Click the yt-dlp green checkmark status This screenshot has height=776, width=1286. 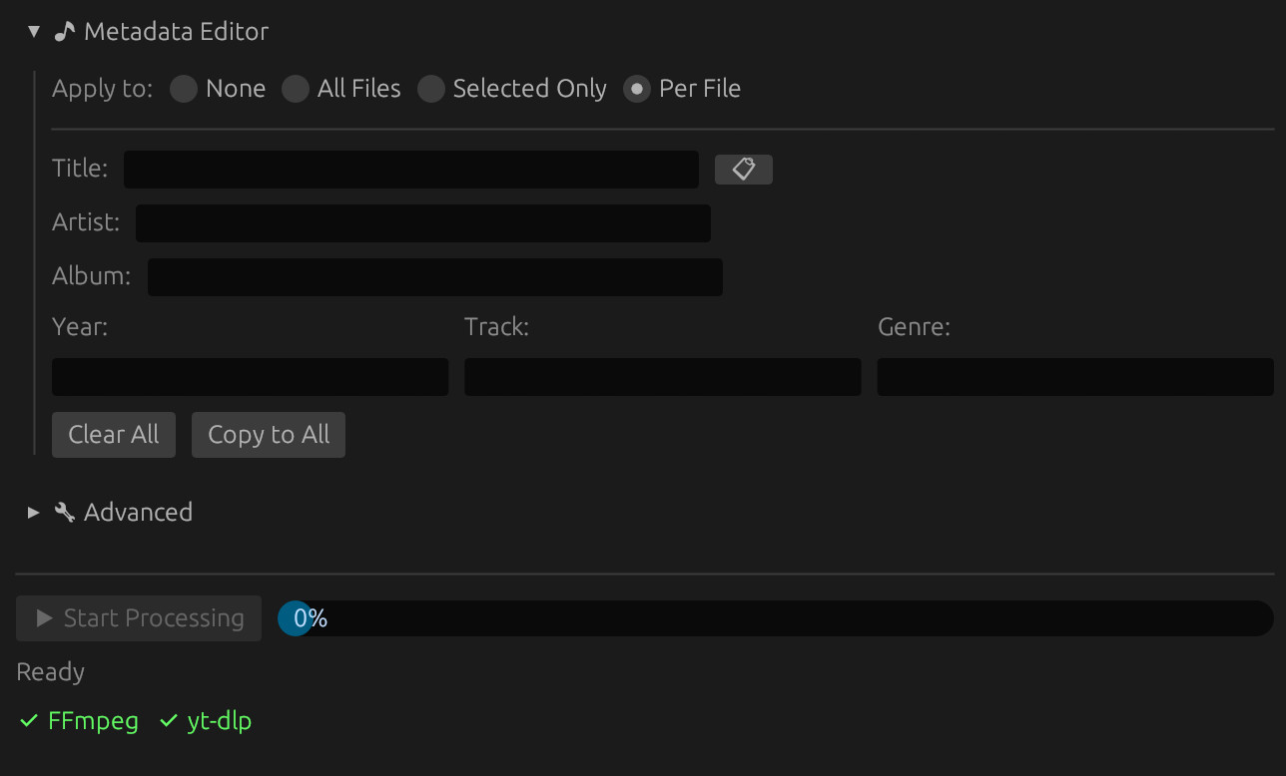[206, 721]
